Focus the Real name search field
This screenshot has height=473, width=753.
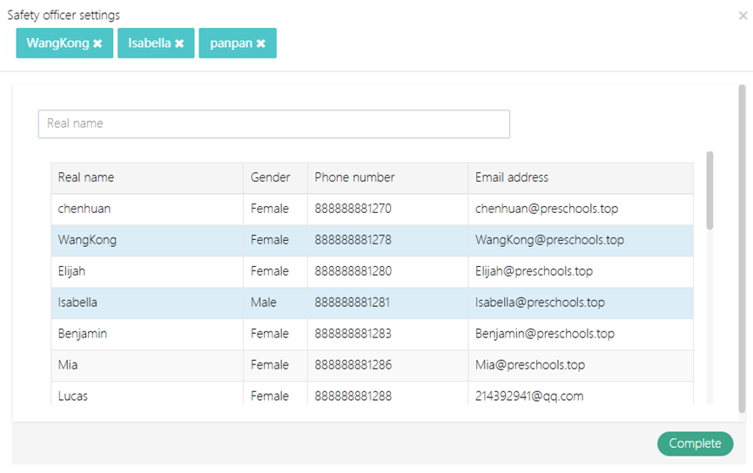(x=273, y=123)
